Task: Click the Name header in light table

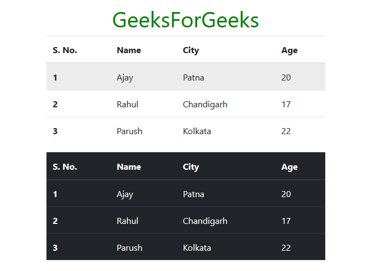Action: coord(128,50)
